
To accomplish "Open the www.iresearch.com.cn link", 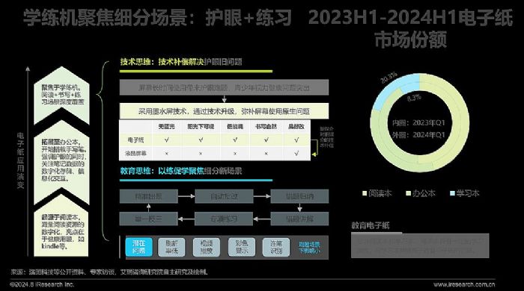I will [464, 285].
